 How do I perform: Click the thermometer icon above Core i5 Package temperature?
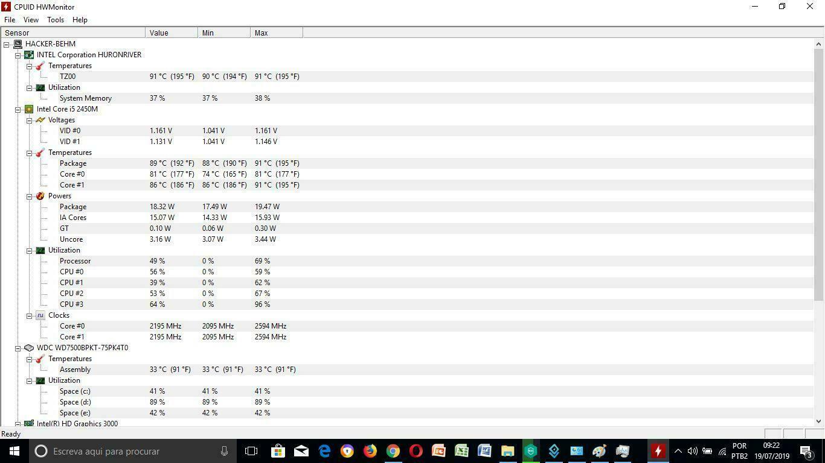tap(40, 153)
